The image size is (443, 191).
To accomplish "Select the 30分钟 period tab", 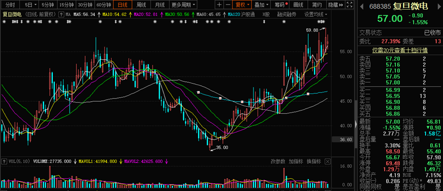I will click(x=85, y=5).
